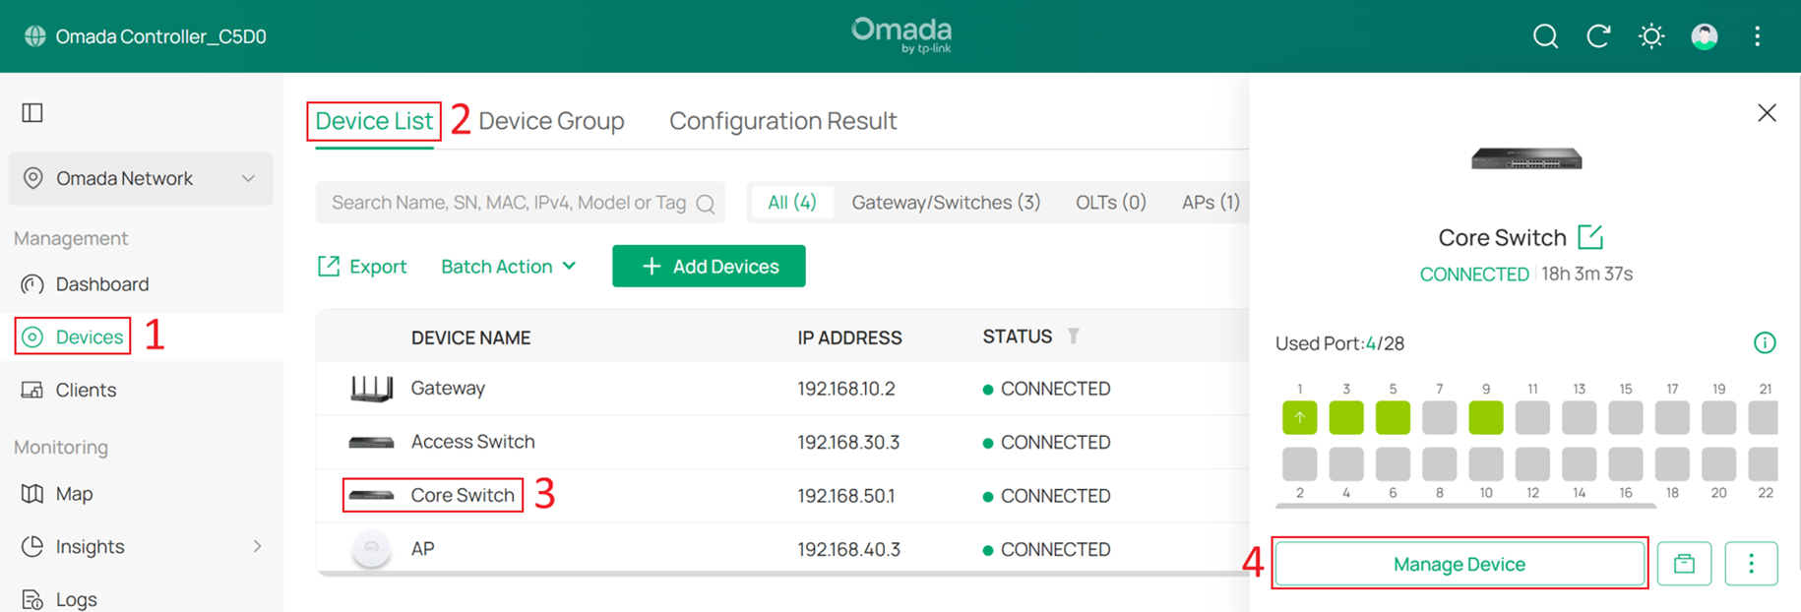
Task: Click the Core Switch device image
Action: point(1526,158)
